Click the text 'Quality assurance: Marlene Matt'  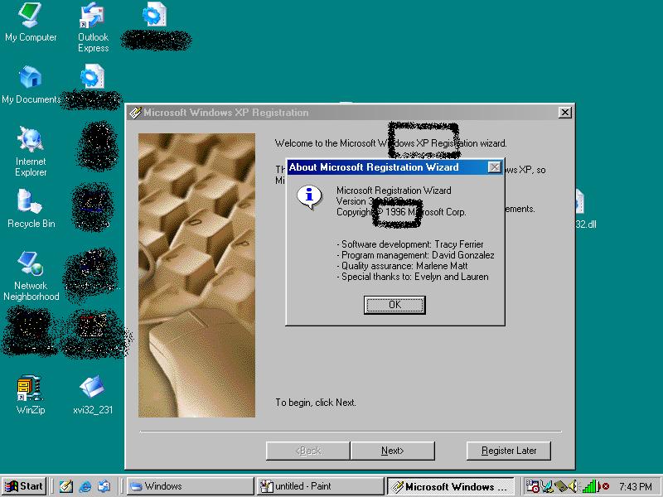point(404,266)
